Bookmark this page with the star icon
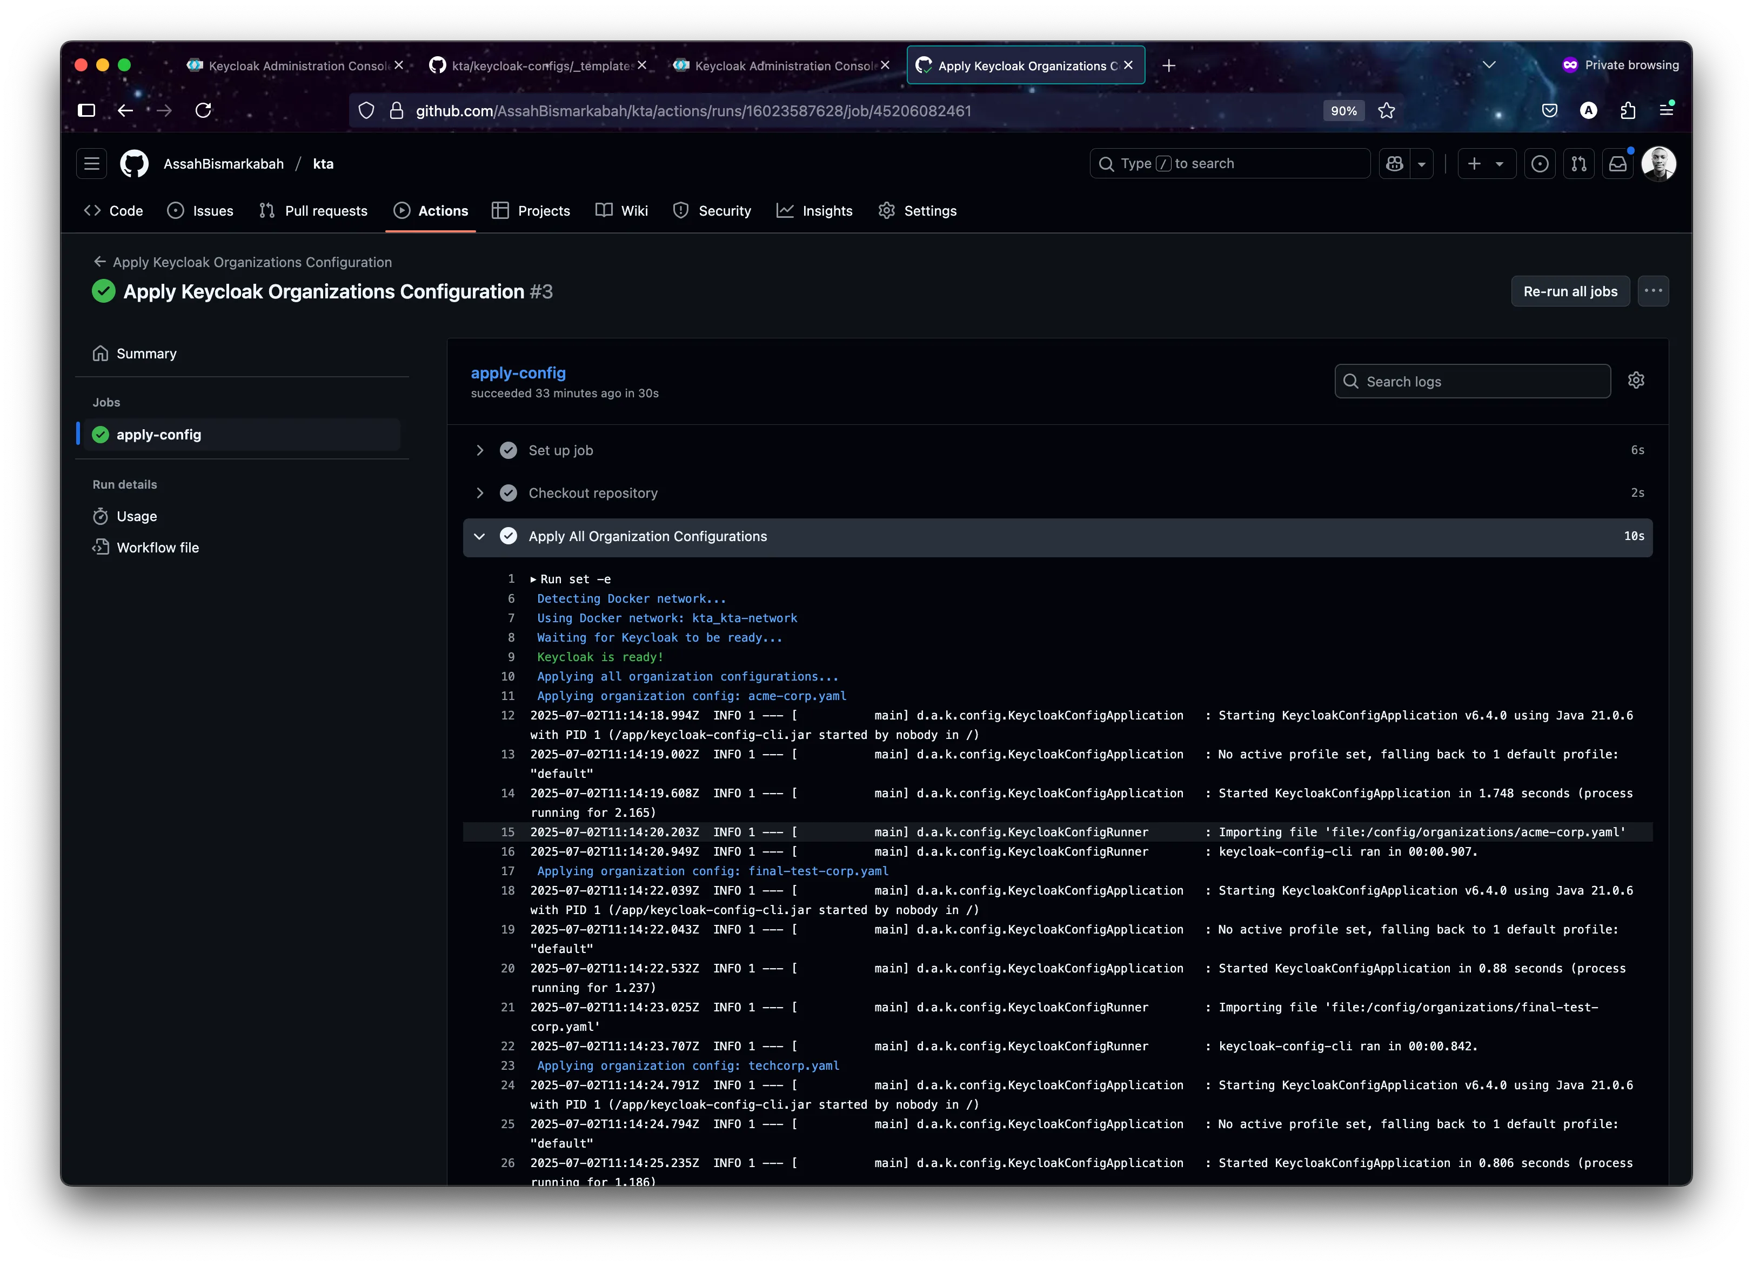Viewport: 1753px width, 1266px height. coord(1386,111)
